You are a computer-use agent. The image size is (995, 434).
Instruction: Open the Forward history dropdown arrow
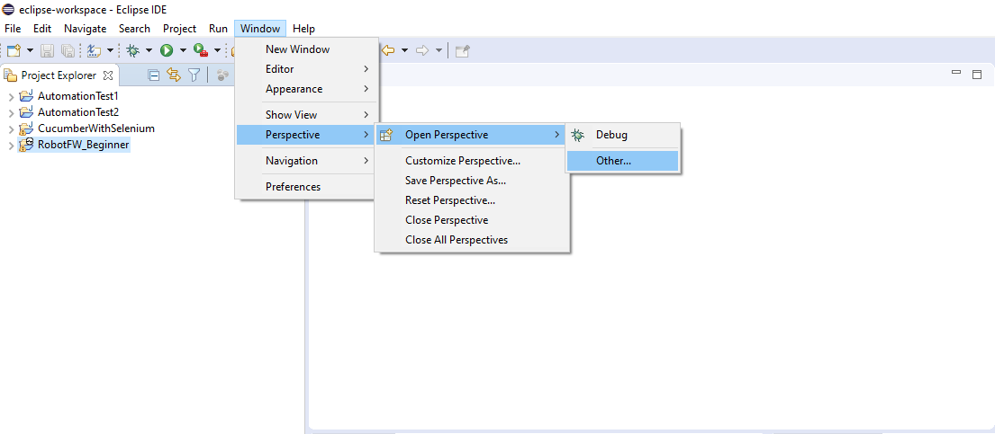[439, 50]
